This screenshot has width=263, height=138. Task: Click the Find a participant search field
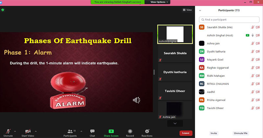229,20
